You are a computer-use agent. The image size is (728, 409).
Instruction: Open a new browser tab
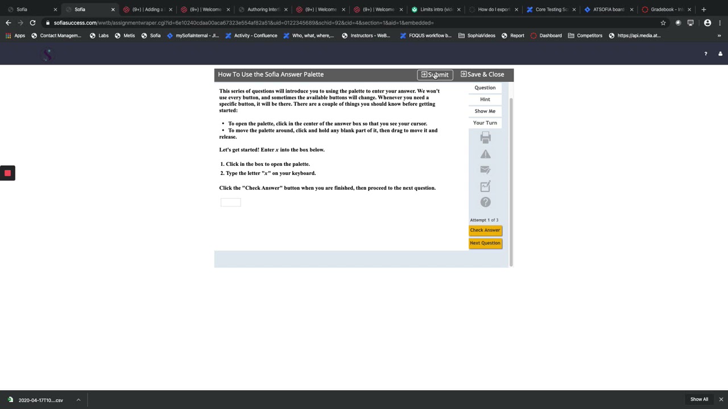pyautogui.click(x=704, y=10)
